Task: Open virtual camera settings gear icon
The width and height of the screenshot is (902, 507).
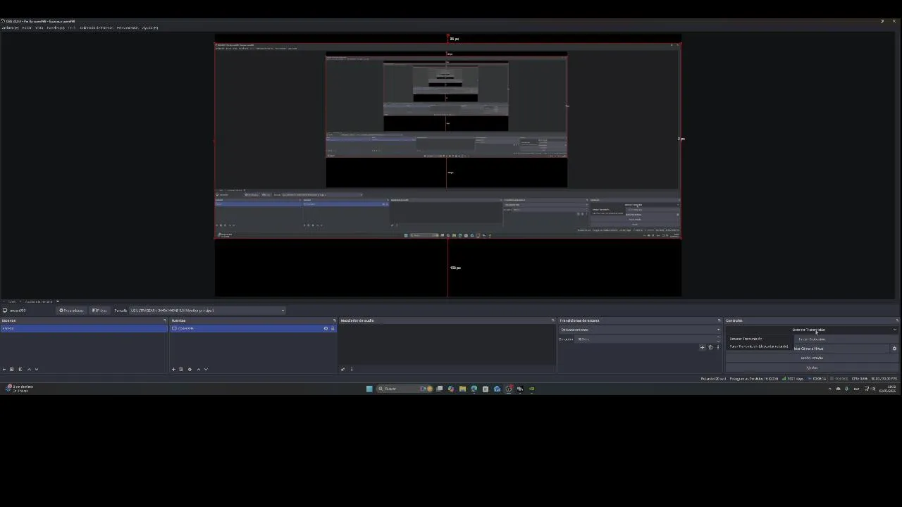Action: pos(895,349)
